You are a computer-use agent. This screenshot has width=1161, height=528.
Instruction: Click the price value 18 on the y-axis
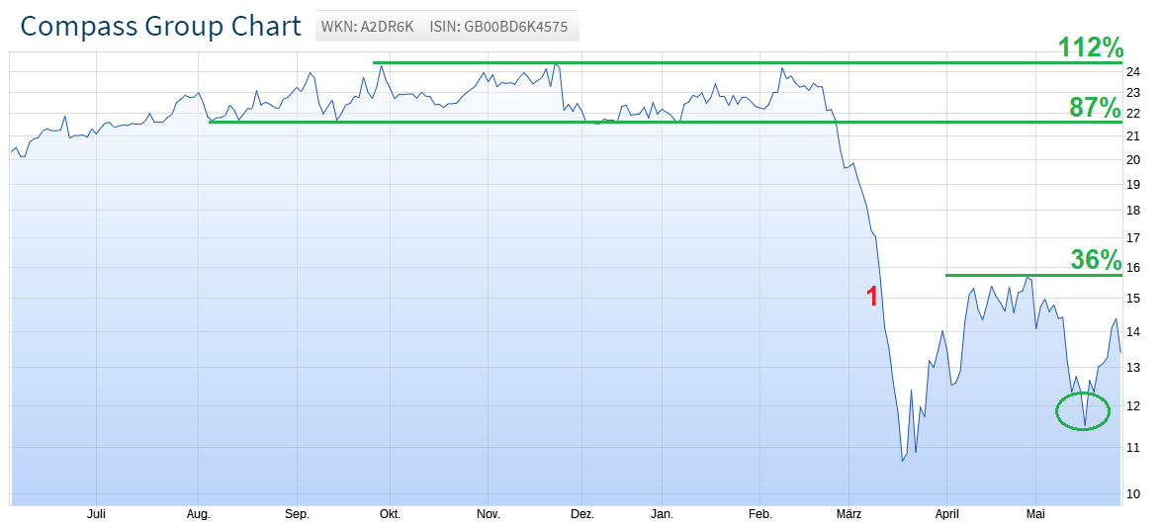[1133, 211]
